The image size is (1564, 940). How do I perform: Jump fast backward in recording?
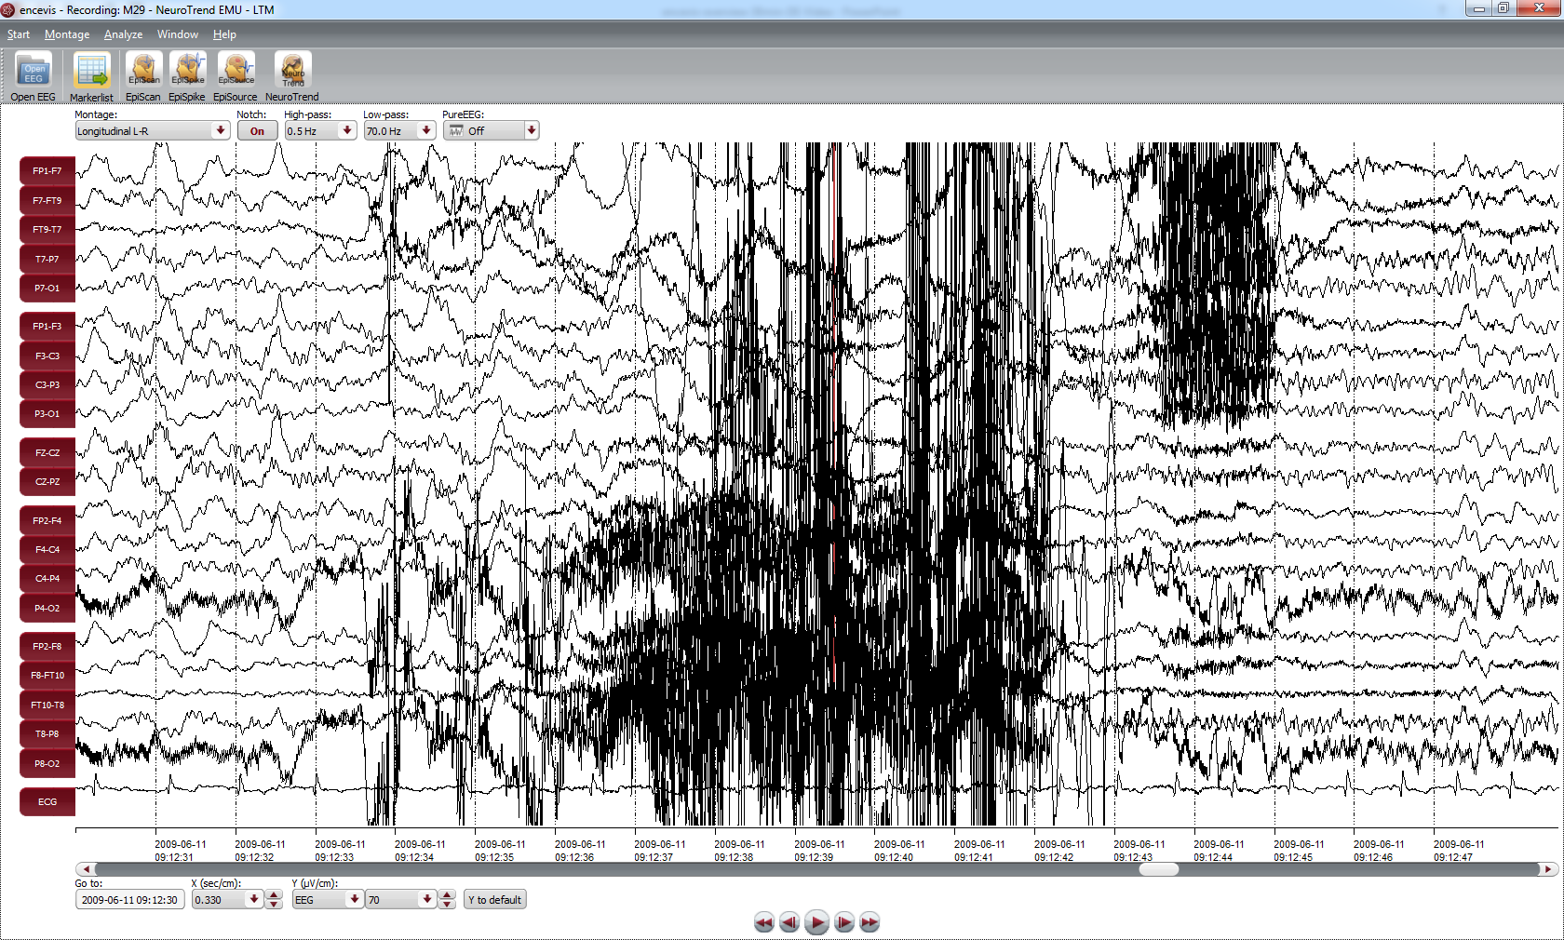pyautogui.click(x=763, y=922)
